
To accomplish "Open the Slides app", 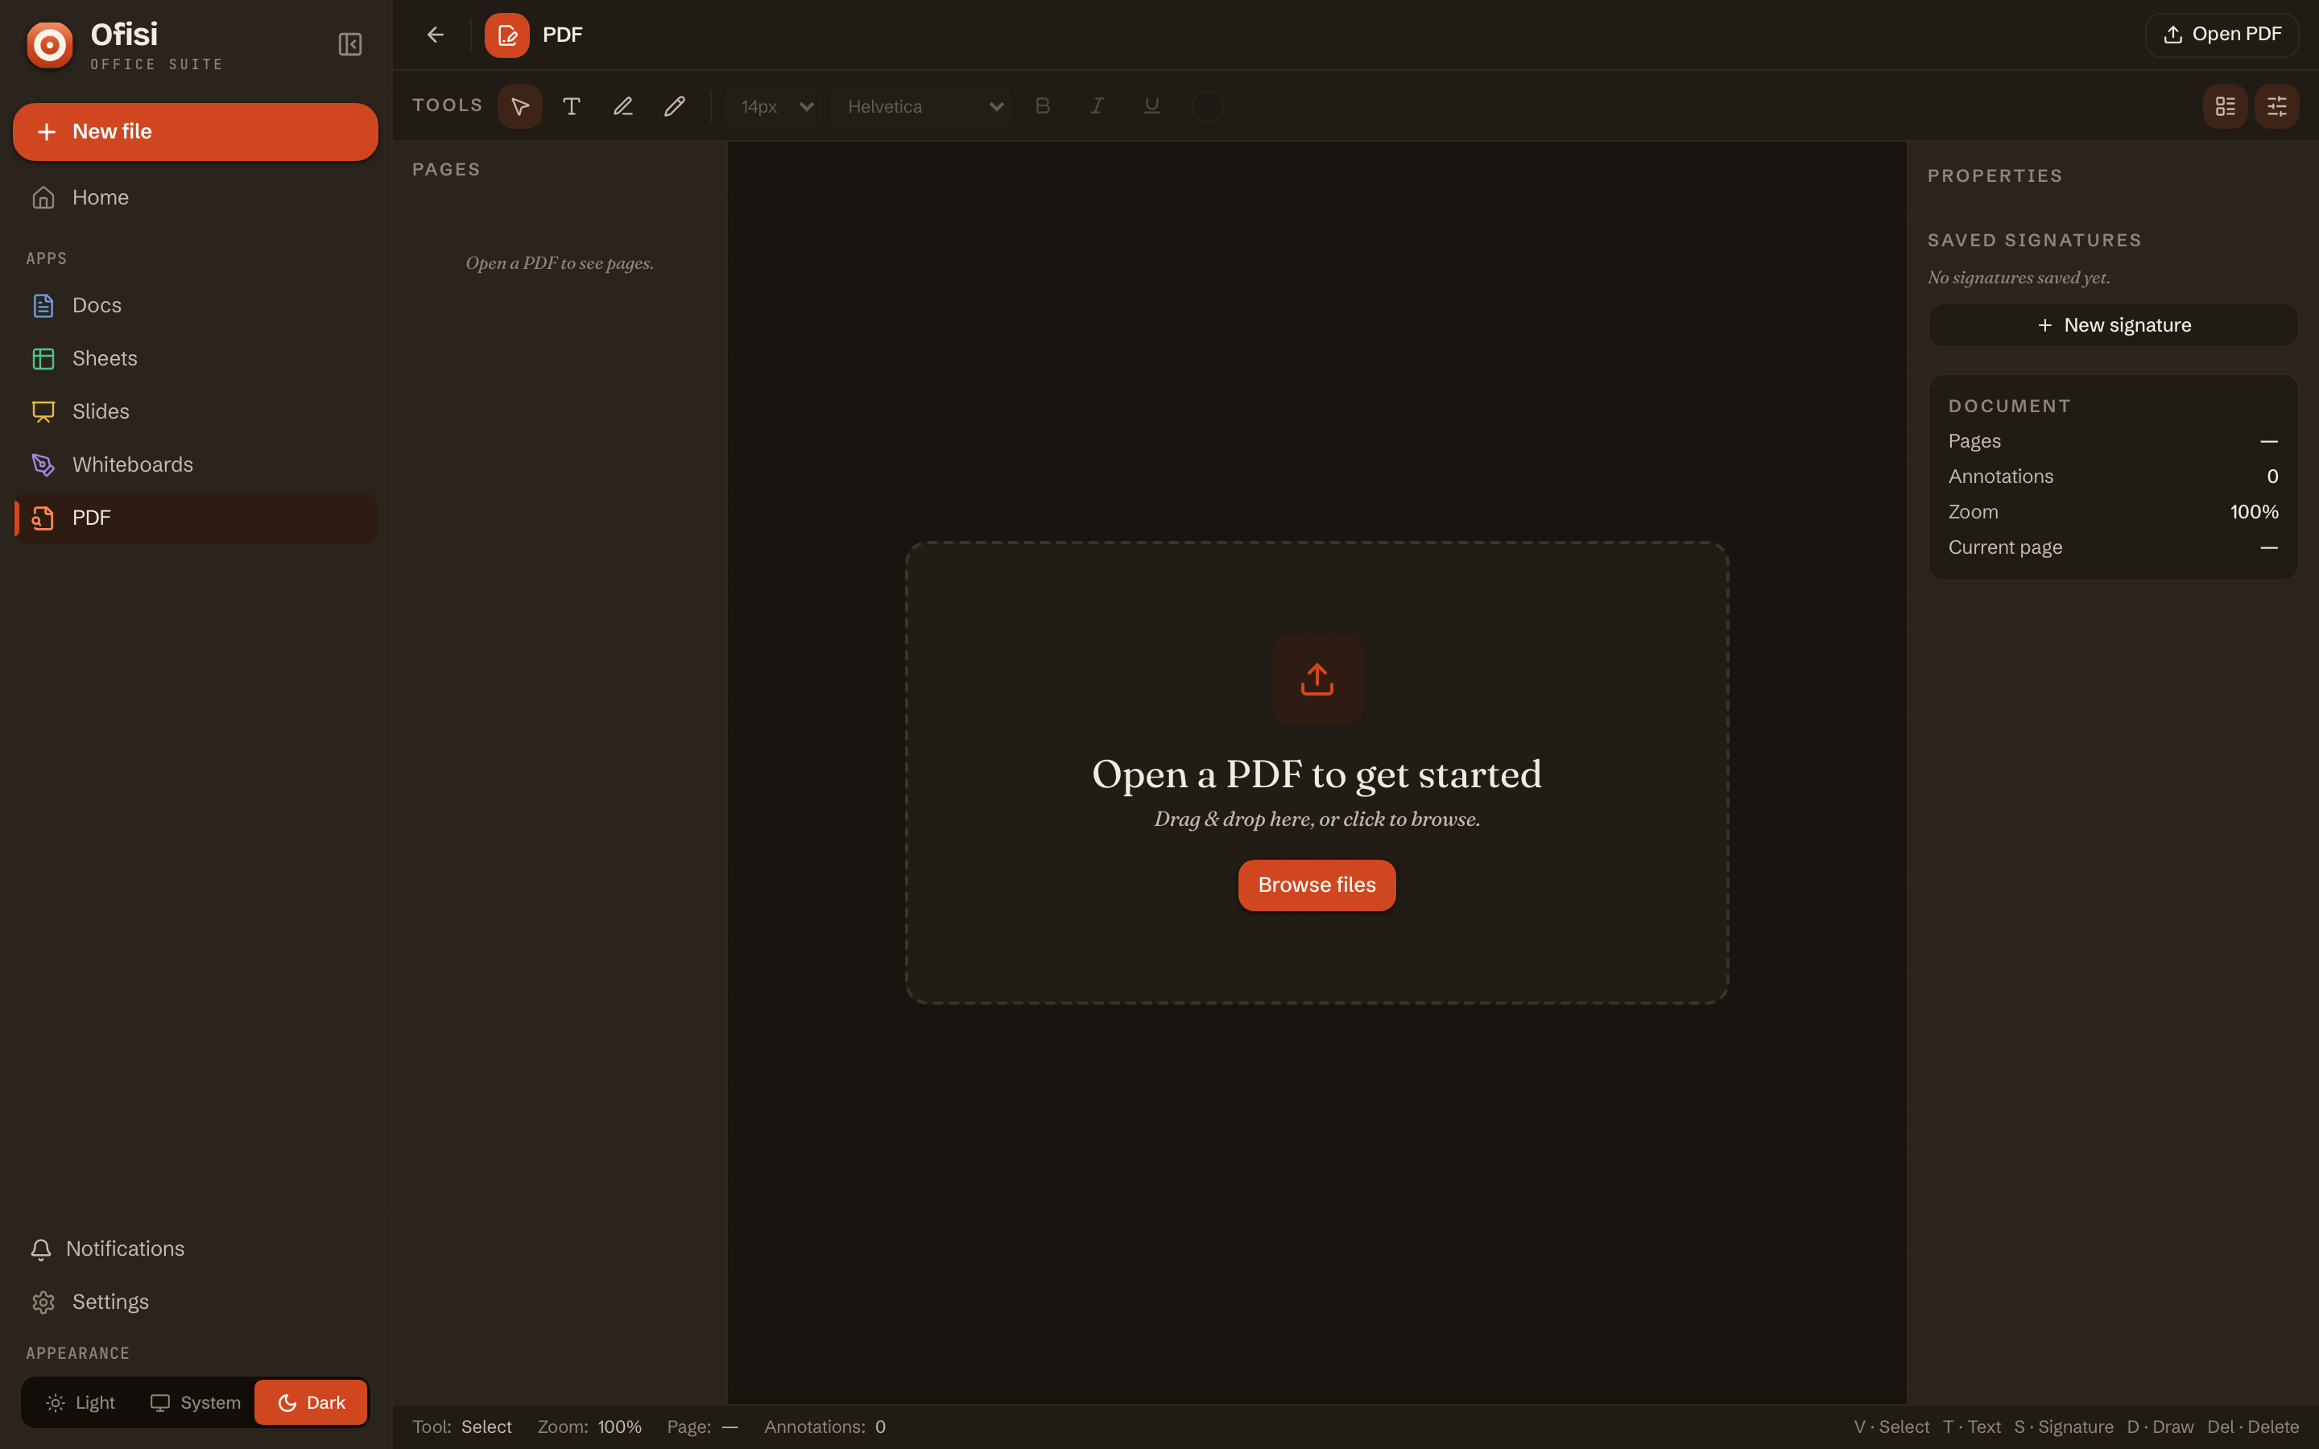I will click(196, 412).
